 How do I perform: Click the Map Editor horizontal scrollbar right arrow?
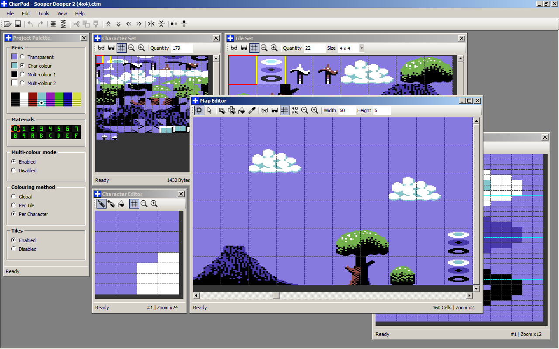click(x=469, y=296)
